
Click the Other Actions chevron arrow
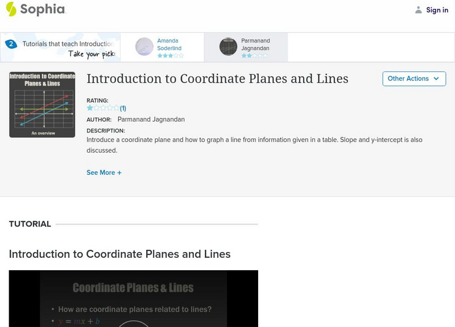[436, 78]
